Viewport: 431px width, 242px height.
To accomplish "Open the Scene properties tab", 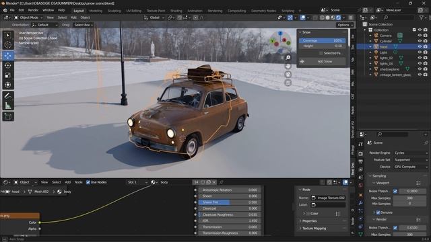I will coord(361,177).
